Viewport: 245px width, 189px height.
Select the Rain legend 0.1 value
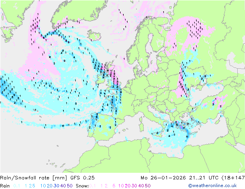click(x=17, y=186)
